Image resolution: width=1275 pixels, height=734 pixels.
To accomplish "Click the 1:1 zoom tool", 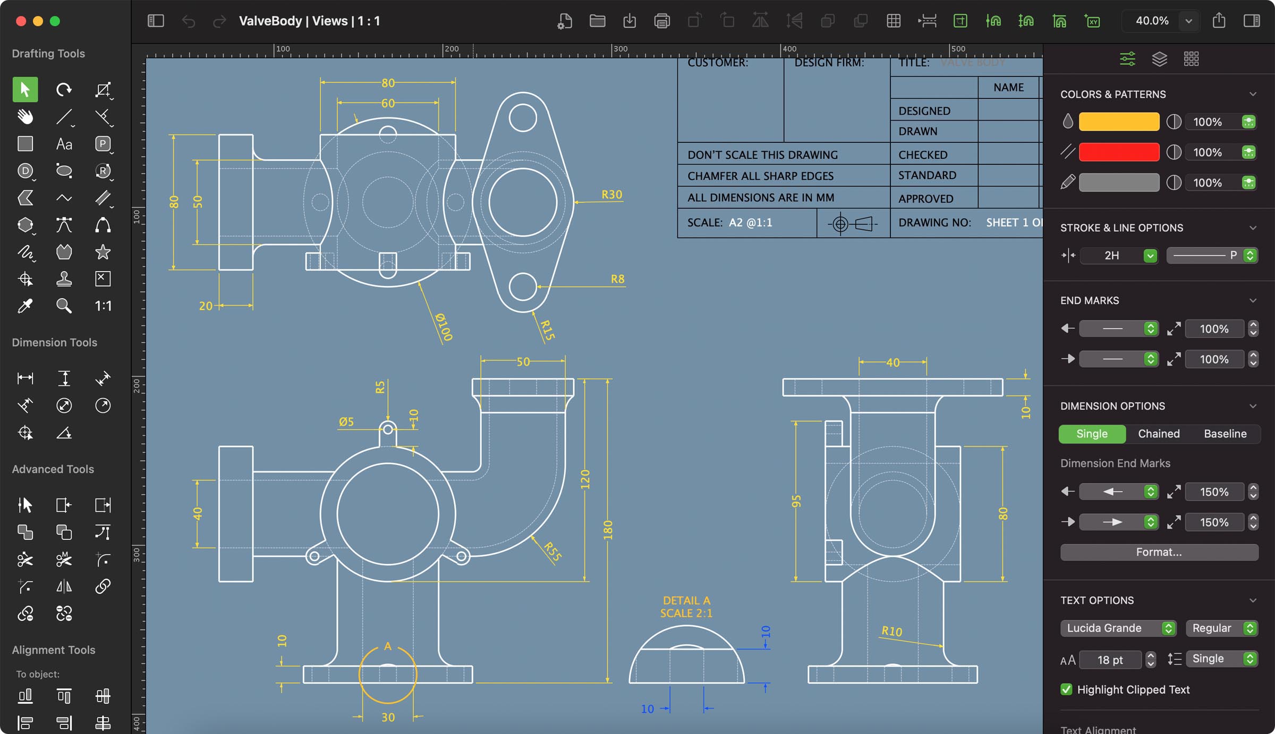I will (x=103, y=306).
